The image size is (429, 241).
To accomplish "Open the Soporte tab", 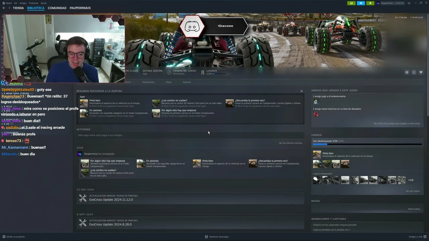I will (187, 82).
